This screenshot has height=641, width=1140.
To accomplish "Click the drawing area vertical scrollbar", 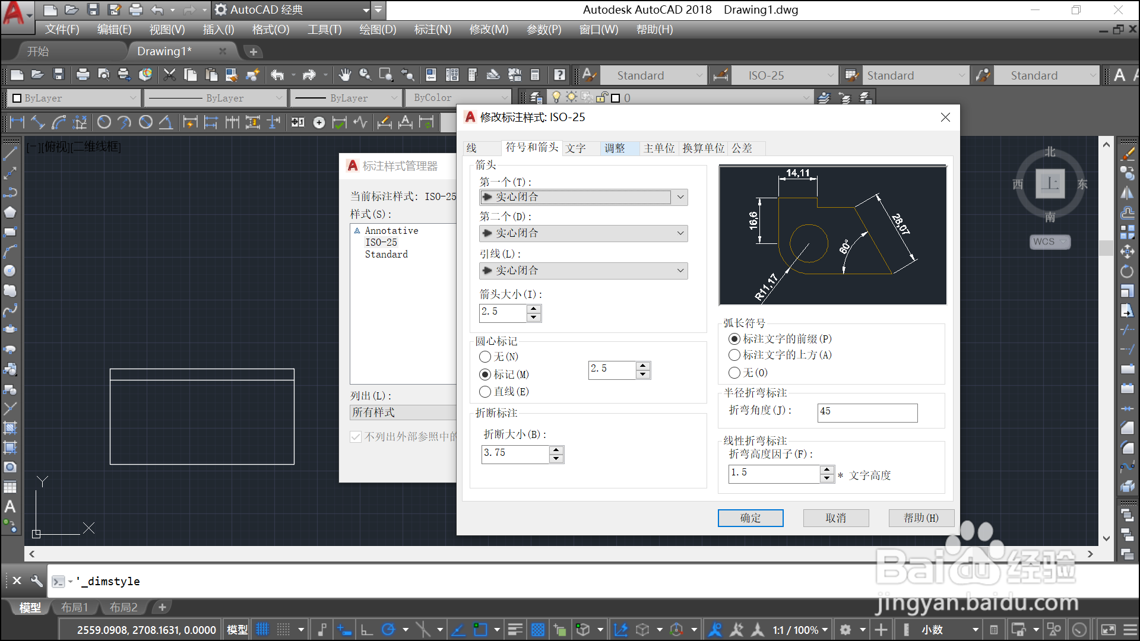I will pos(1106,341).
